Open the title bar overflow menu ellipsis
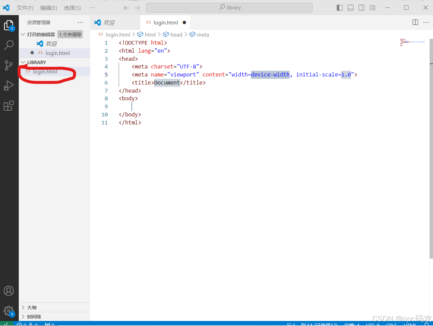The width and height of the screenshot is (433, 326). point(92,7)
